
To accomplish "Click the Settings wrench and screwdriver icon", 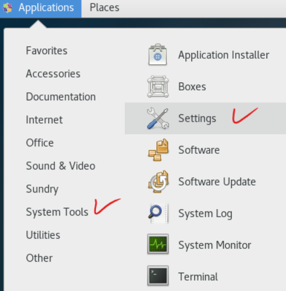I will click(158, 118).
